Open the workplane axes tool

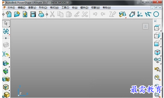click(140, 14)
